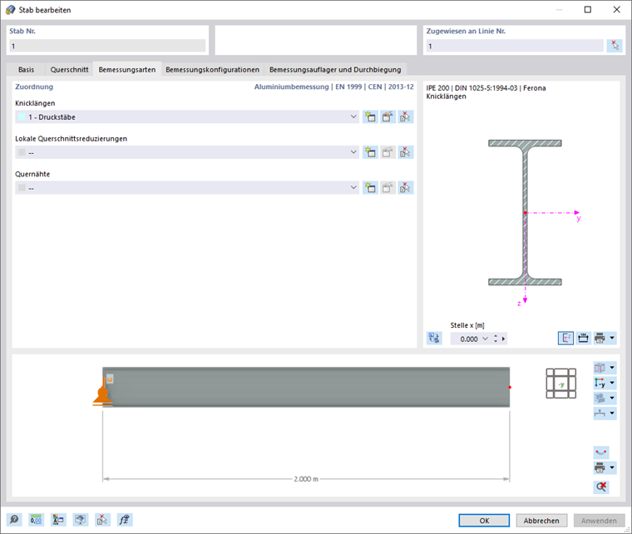This screenshot has width=632, height=534.
Task: Open the formula fx icon
Action: [125, 520]
